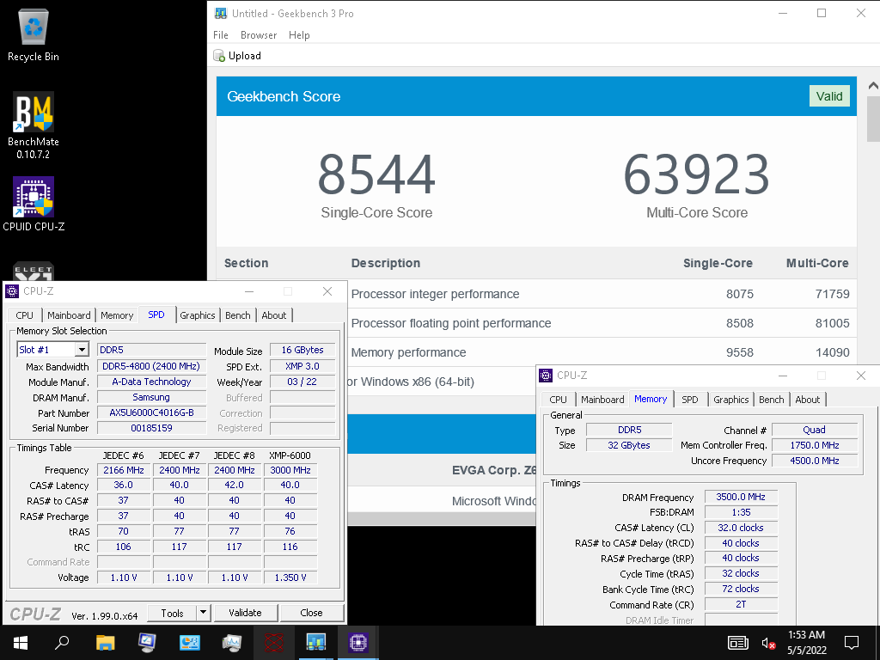The width and height of the screenshot is (880, 660).
Task: Click the taskbar performance monitor icon
Action: coord(231,642)
